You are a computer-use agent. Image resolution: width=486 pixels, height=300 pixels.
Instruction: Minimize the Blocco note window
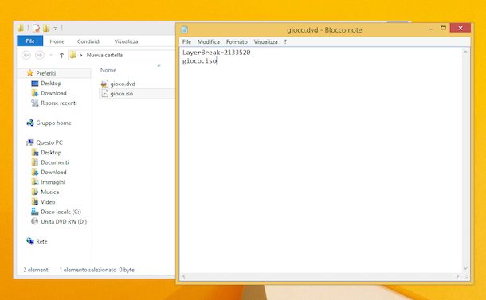click(x=431, y=29)
